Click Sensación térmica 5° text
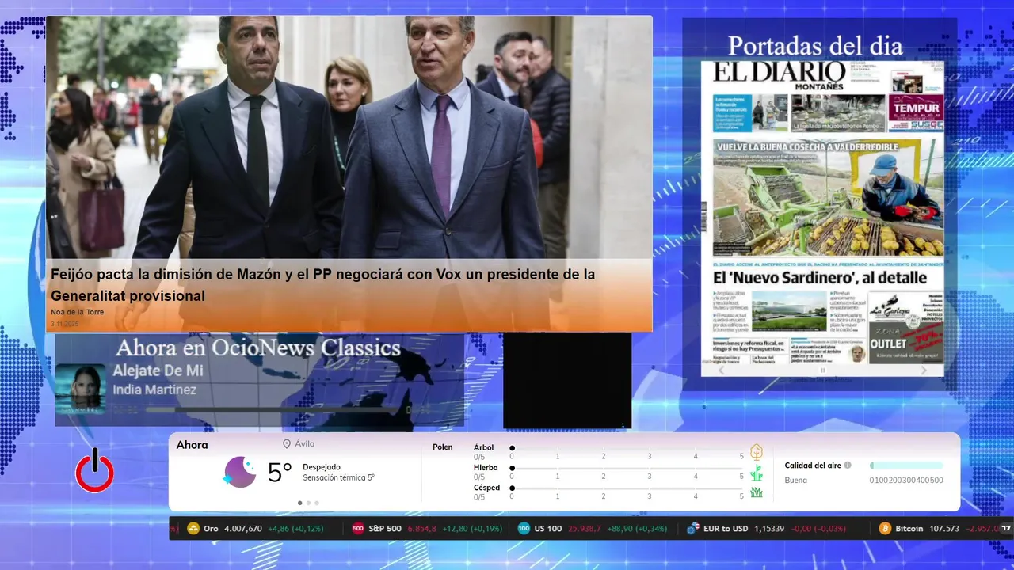Screen dimensions: 1014x570 (x=338, y=477)
